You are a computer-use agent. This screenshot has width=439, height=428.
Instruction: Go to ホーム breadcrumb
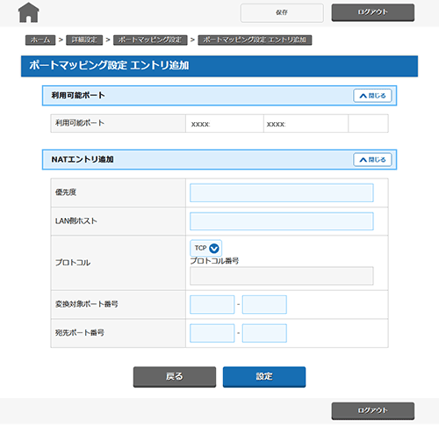[x=40, y=40]
